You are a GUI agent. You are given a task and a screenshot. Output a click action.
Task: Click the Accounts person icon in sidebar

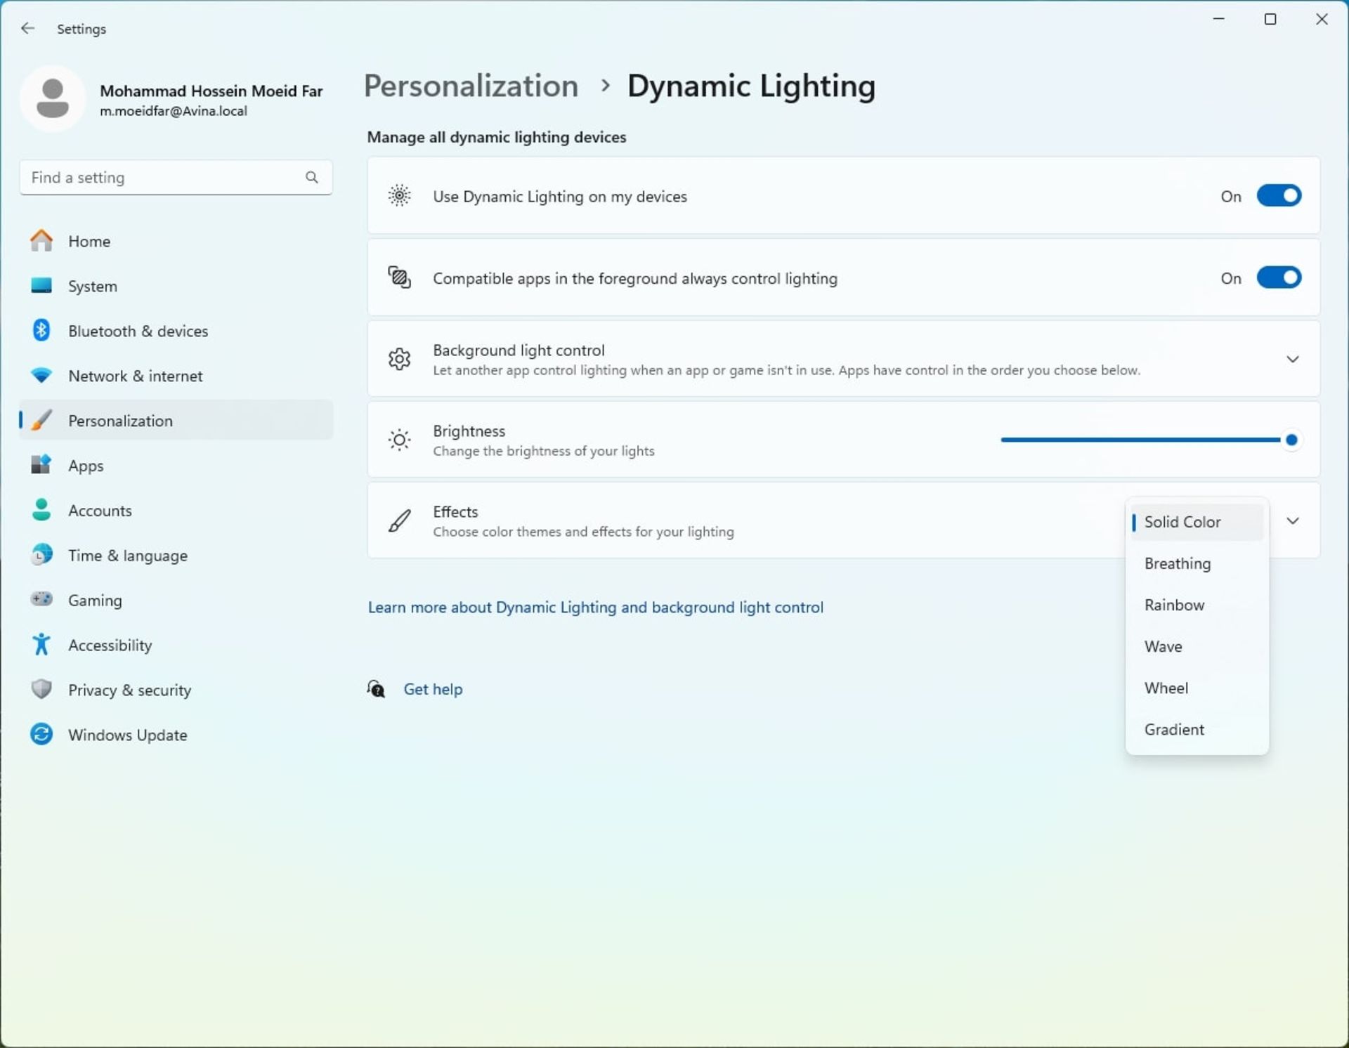coord(41,510)
